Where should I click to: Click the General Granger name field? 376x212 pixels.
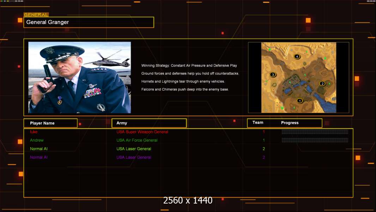pos(89,22)
